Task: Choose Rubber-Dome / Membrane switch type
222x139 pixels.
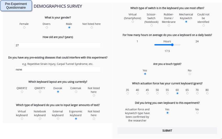Action: pyautogui.click(x=169, y=25)
